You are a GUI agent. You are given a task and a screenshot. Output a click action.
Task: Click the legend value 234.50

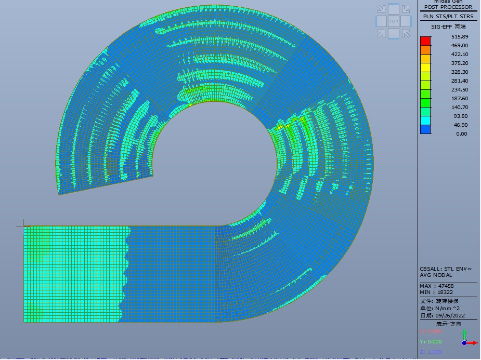[460, 90]
